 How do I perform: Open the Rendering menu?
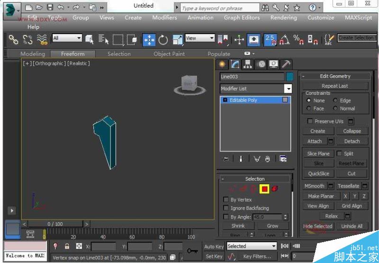coord(283,18)
